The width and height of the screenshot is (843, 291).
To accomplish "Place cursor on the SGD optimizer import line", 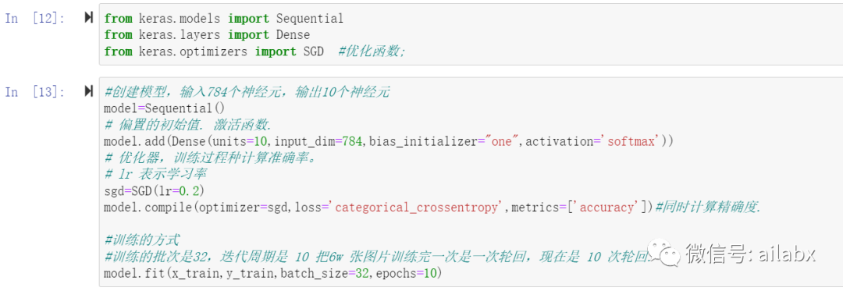I will tap(254, 51).
